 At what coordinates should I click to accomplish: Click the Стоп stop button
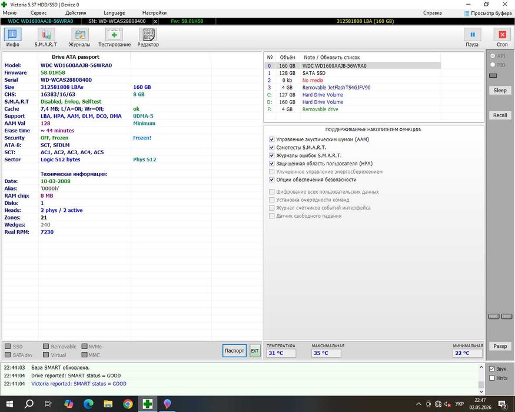[x=502, y=38]
